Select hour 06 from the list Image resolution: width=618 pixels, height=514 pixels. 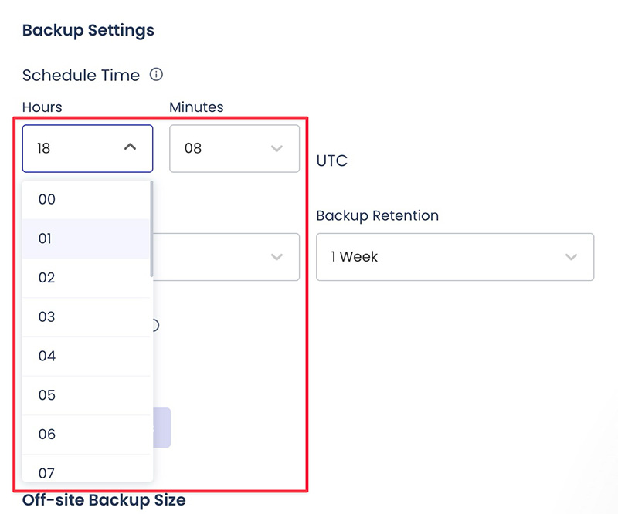[x=86, y=435]
